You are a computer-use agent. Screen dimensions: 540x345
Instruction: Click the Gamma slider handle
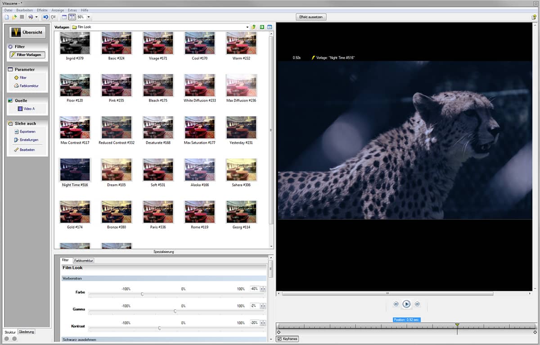(175, 311)
